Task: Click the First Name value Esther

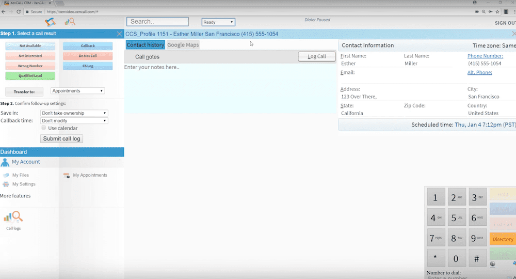Action: (348, 64)
